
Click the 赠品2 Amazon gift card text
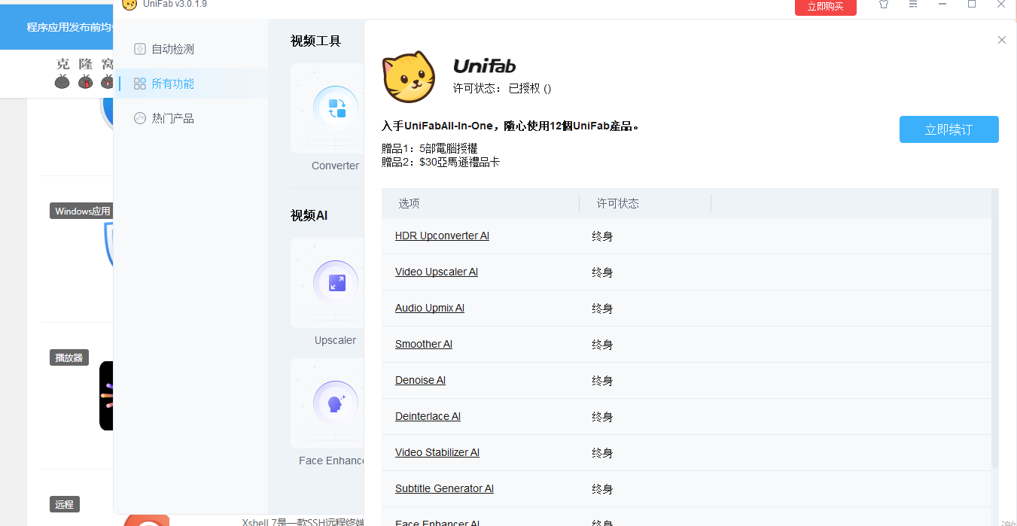(440, 162)
